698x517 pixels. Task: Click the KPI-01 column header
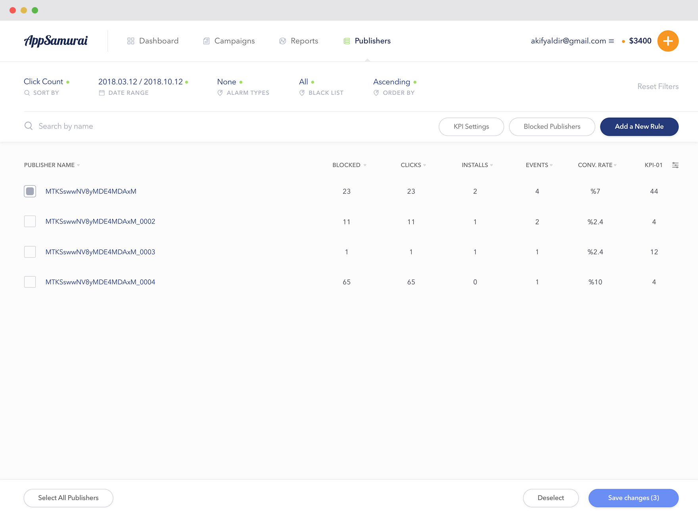coord(654,165)
